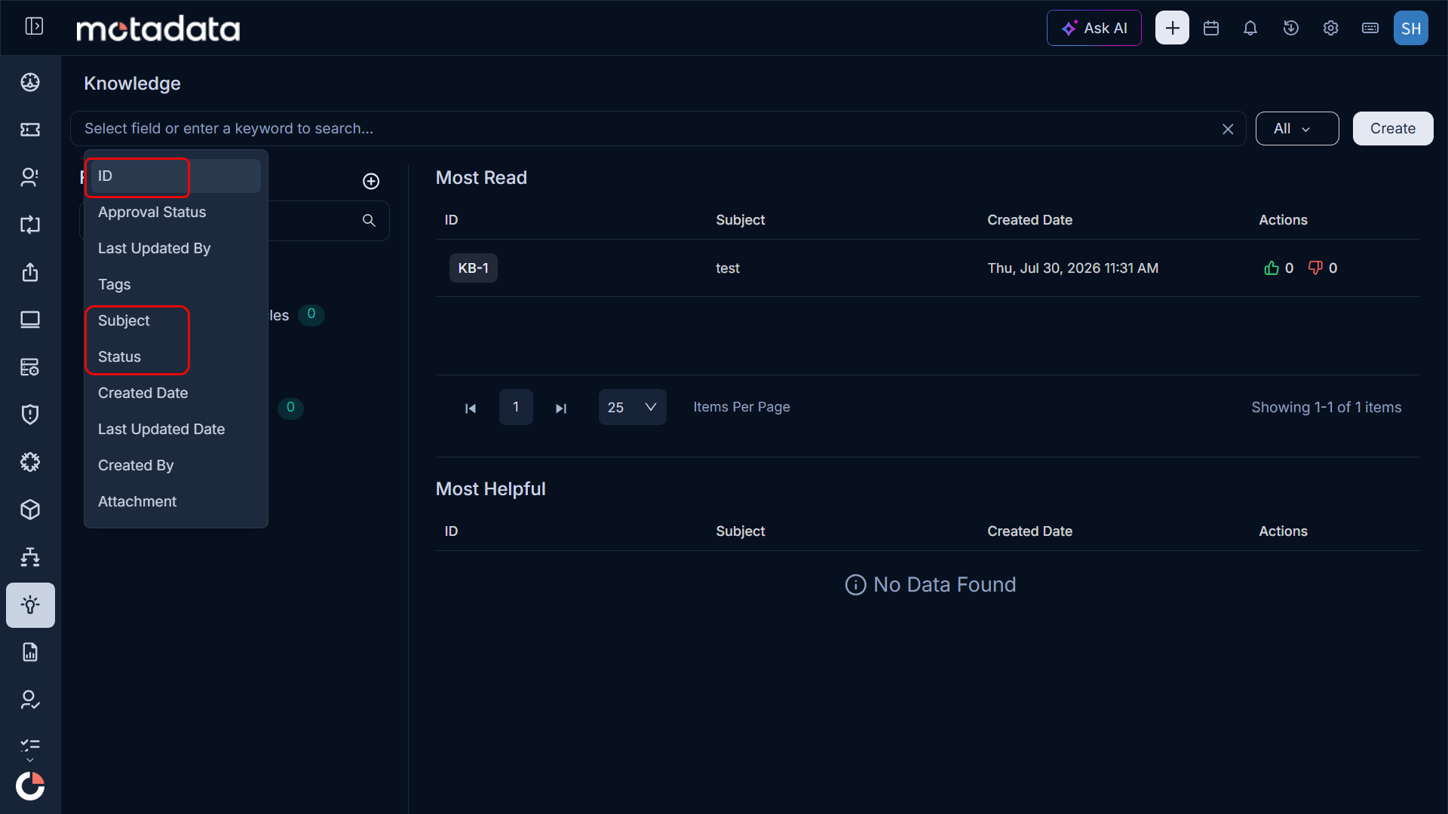The image size is (1448, 814).
Task: Click the add folder plus-circle icon
Action: (x=371, y=181)
